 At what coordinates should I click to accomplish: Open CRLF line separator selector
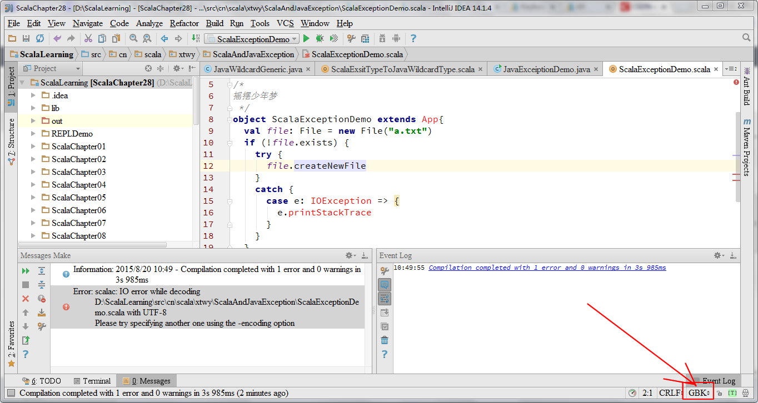tap(671, 393)
